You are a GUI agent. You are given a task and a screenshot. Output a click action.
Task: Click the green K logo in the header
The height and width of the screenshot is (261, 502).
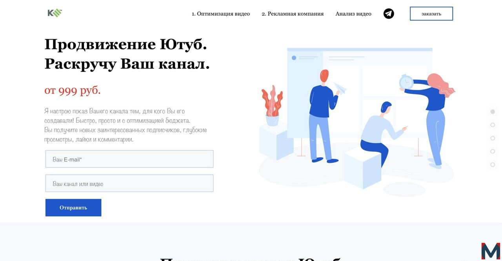coord(55,13)
